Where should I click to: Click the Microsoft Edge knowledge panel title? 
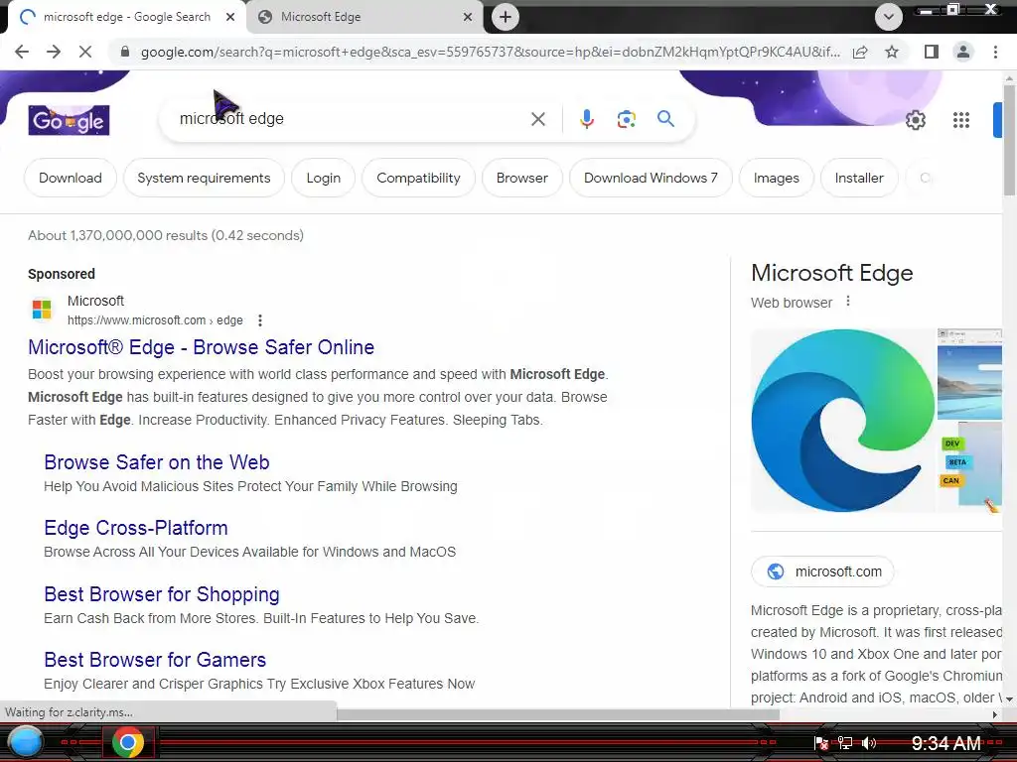(831, 273)
